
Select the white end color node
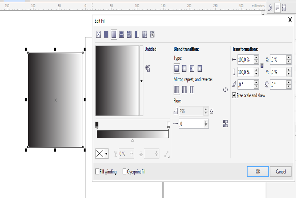pos(168,125)
